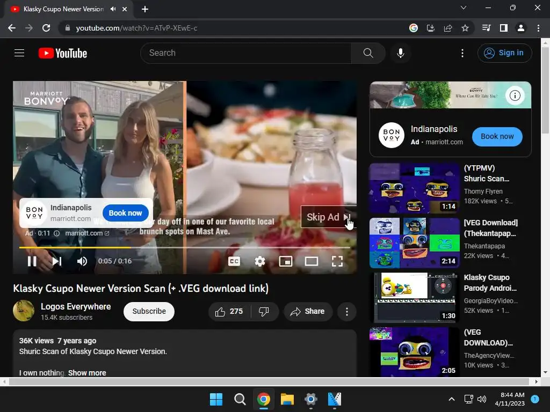Toggle closed captions with the CC button
Screen dimensions: 550x412
coord(234,261)
